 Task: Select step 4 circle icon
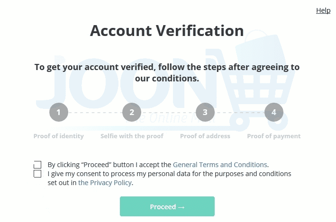274,112
